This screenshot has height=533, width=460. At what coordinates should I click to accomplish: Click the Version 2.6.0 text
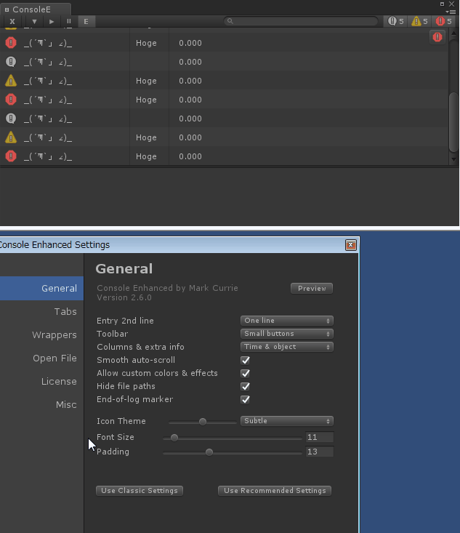coord(124,298)
